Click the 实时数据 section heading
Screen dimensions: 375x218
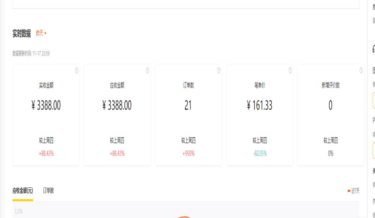point(22,34)
